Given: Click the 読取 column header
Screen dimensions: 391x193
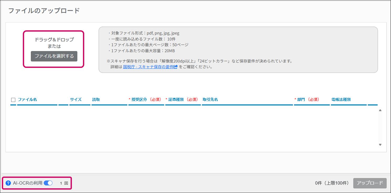Looking at the screenshot, I should coord(96,100).
